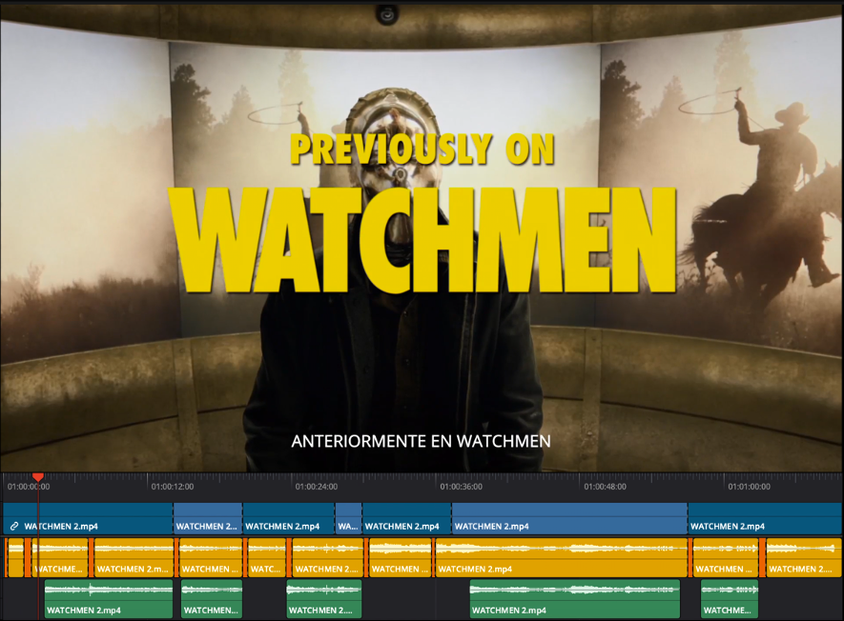Select the longest yellow audio clip

click(x=562, y=557)
